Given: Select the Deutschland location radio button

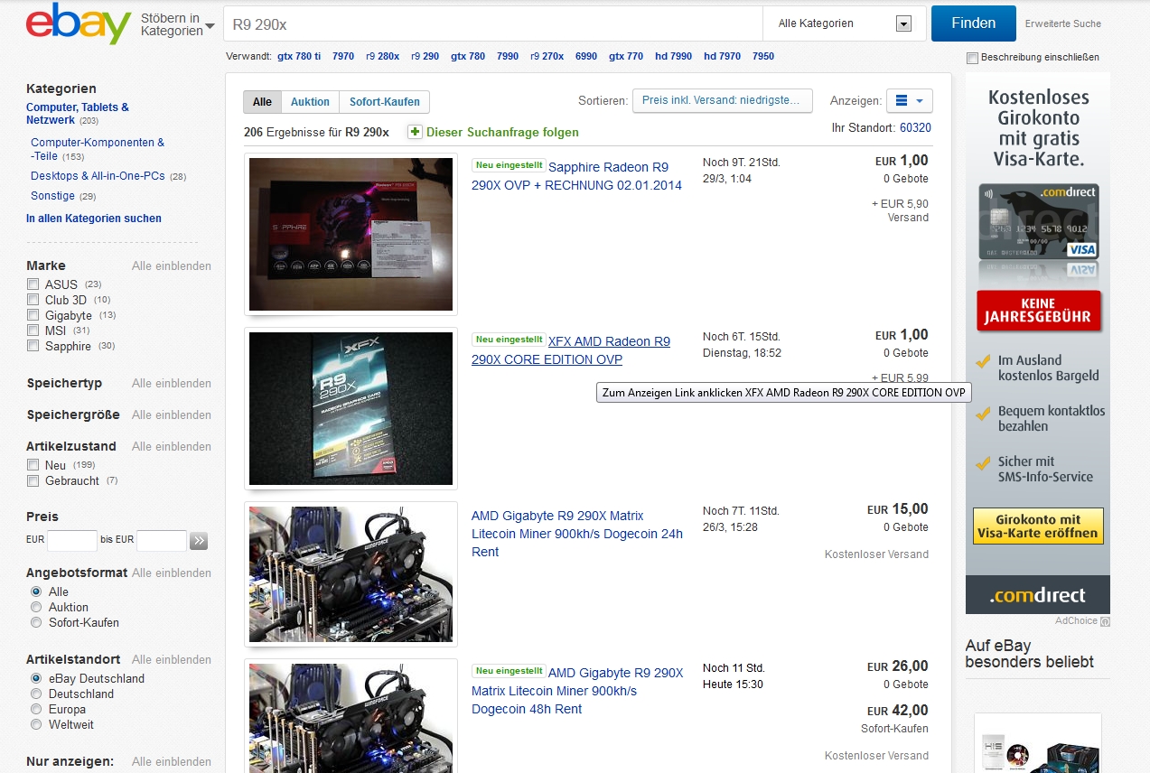Looking at the screenshot, I should pyautogui.click(x=36, y=694).
